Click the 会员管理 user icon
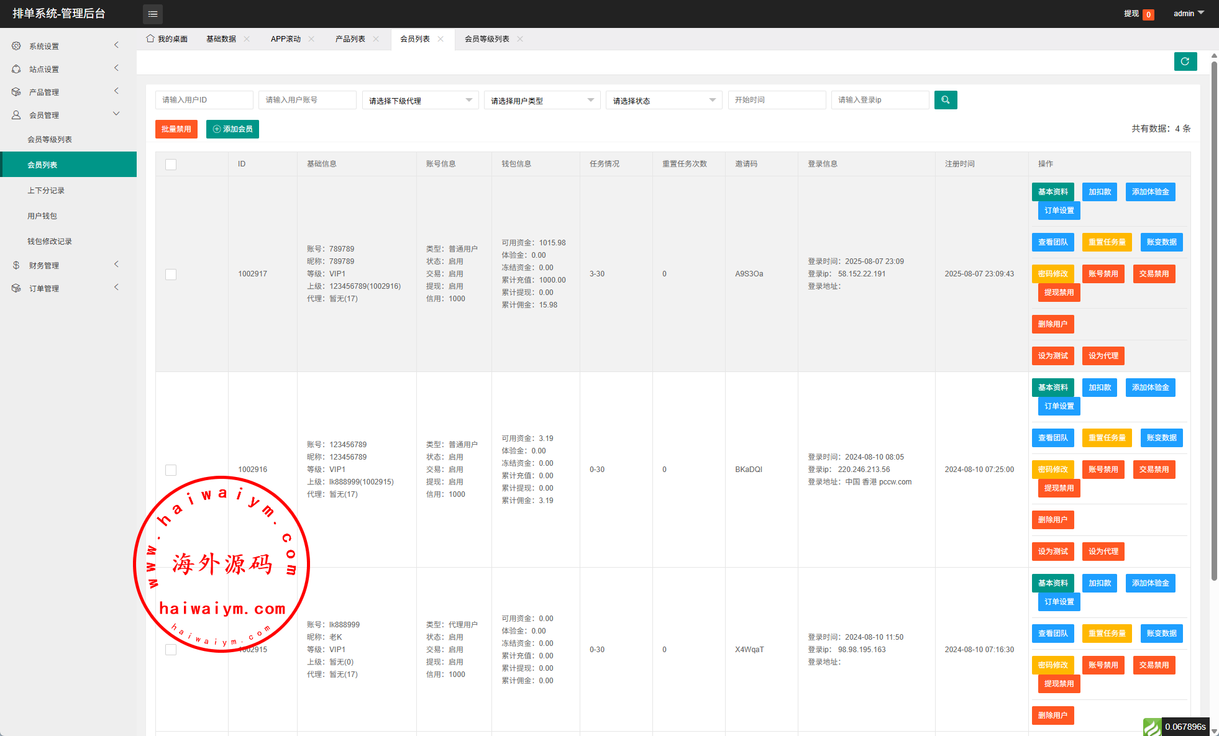This screenshot has height=736, width=1219. coord(16,115)
